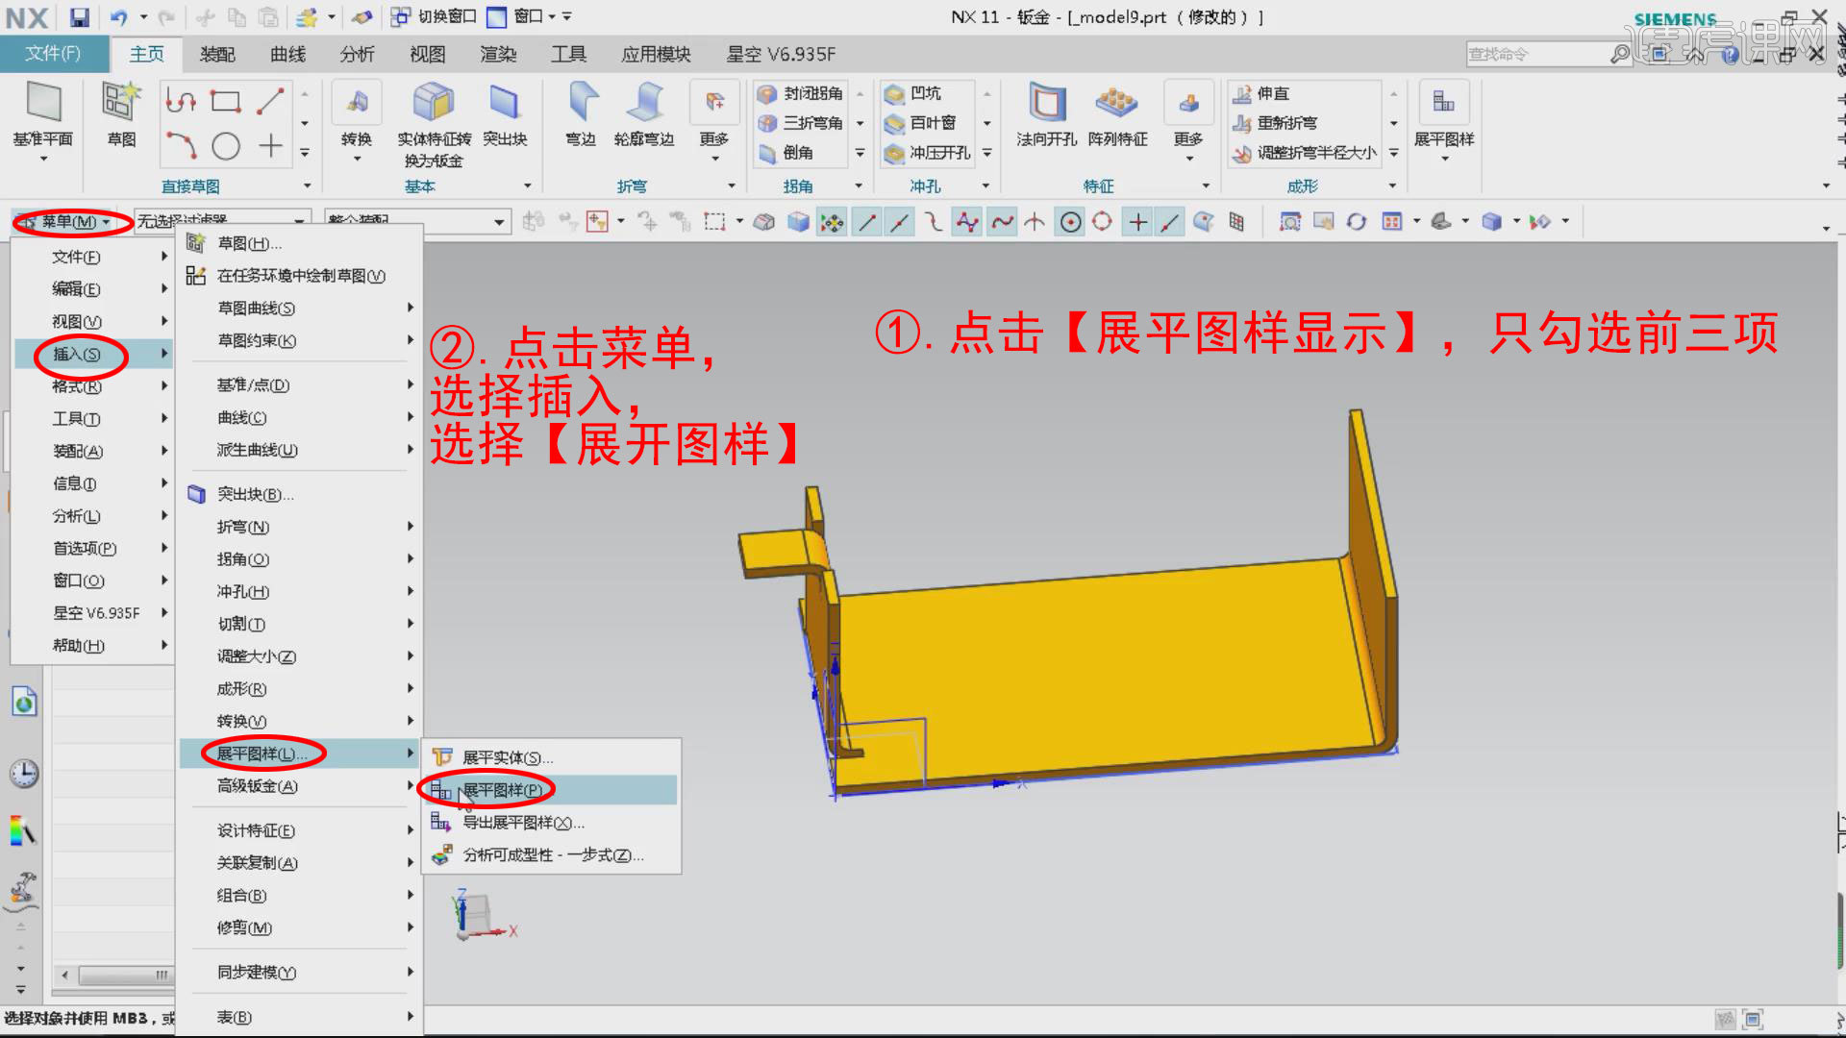Open Analyze Formability One-step (分析可成型性) entry

(x=550, y=855)
